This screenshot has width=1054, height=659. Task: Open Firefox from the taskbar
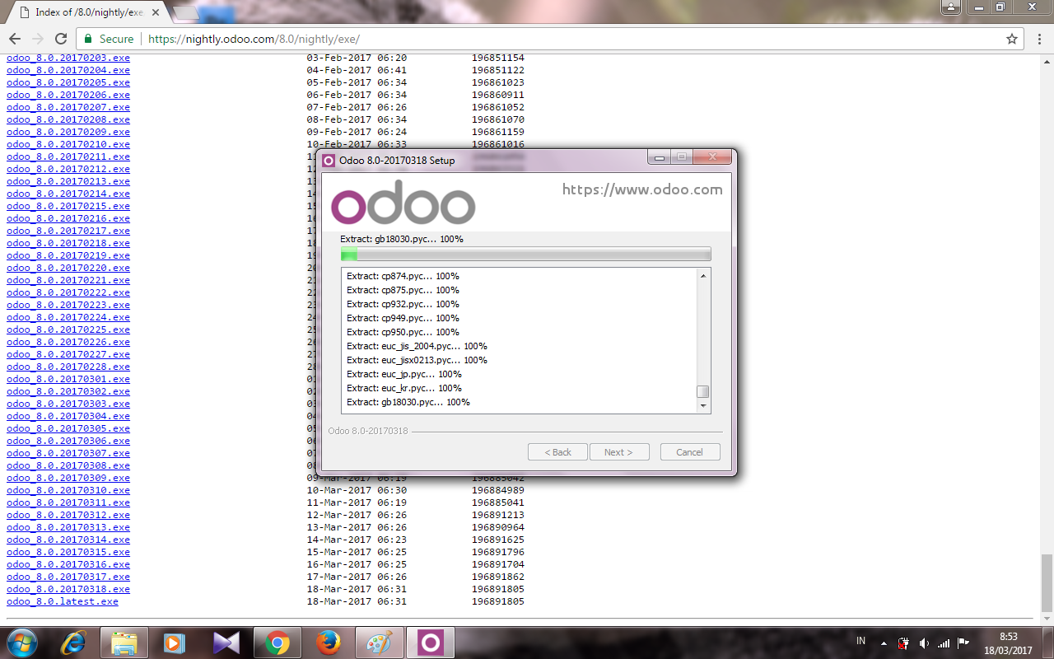point(329,643)
